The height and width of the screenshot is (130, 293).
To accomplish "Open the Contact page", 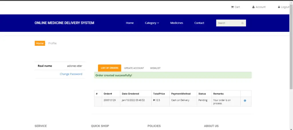I will (199, 23).
